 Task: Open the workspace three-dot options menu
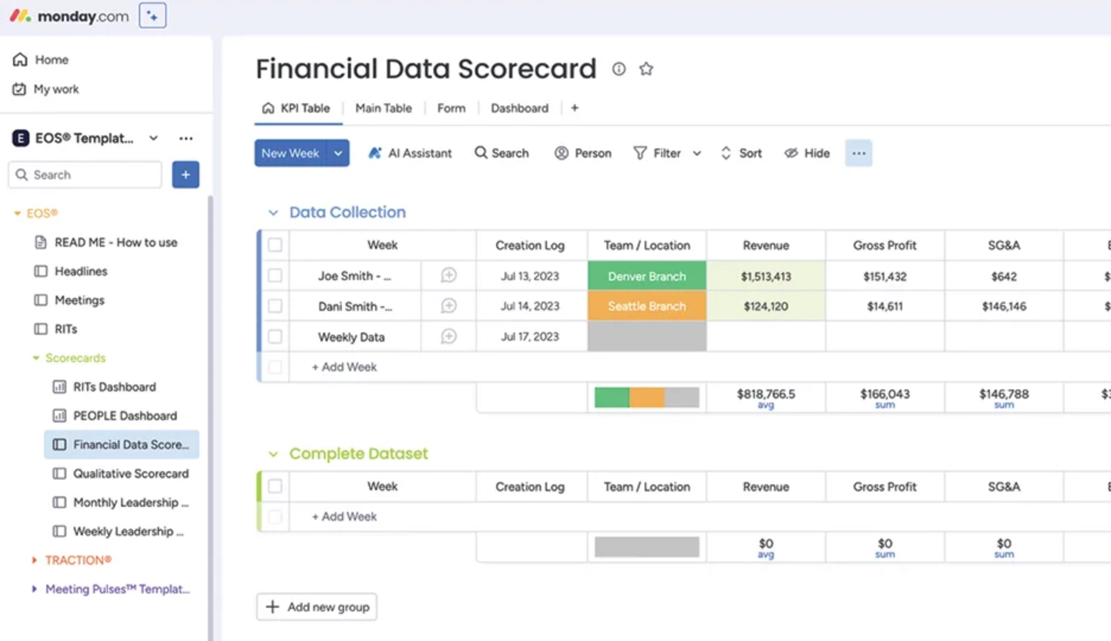coord(186,138)
